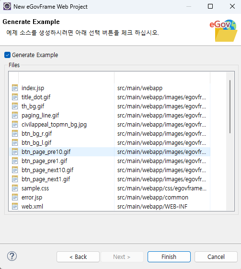This screenshot has width=241, height=269.
Task: Maximize the New eGovFrame Web Project dialog
Action: click(210, 6)
